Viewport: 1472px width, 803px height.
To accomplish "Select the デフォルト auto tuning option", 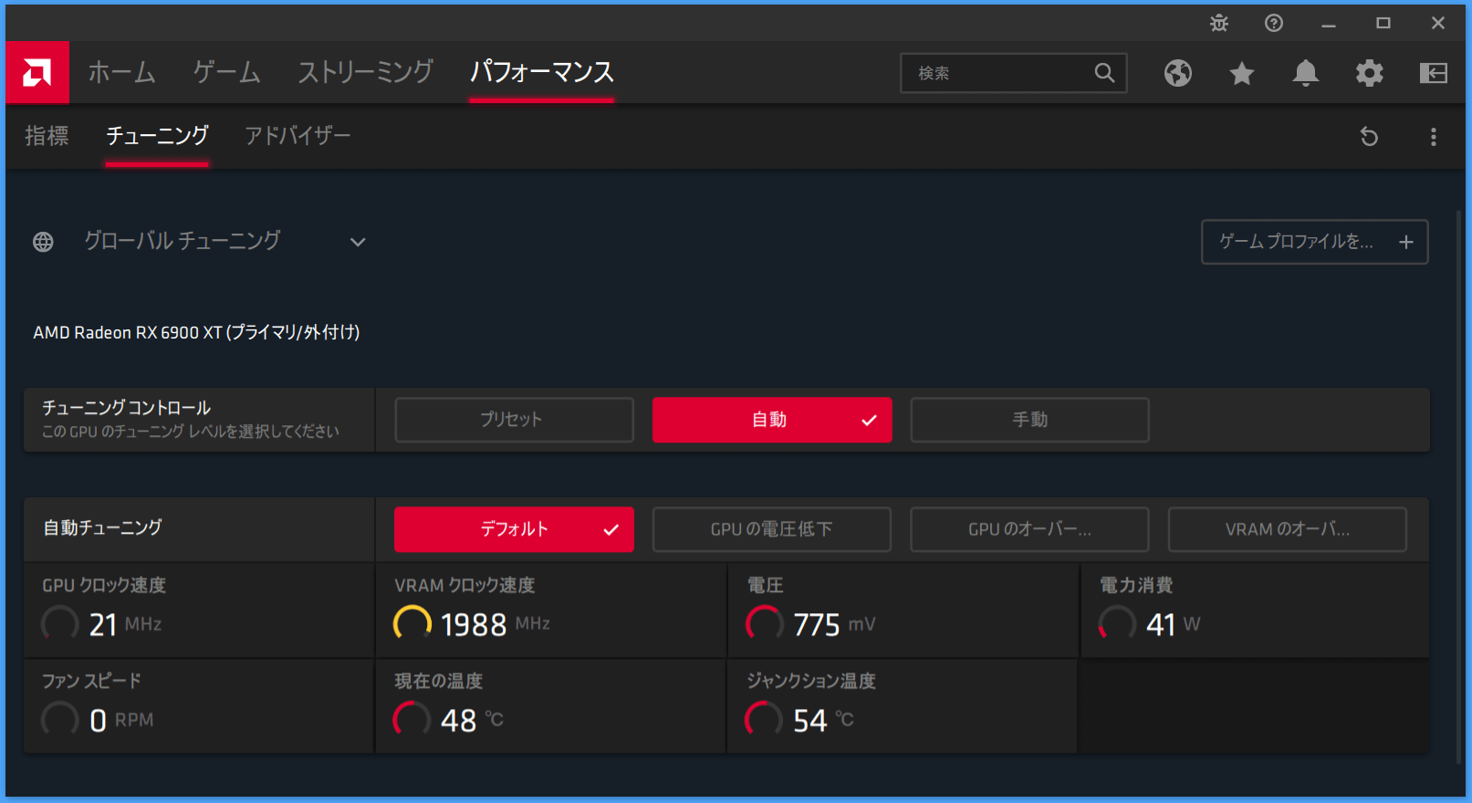I will tap(514, 529).
